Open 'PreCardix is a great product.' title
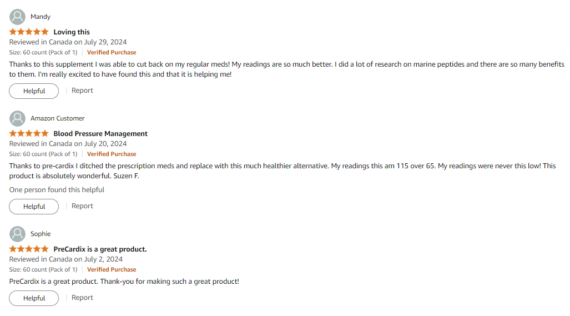The image size is (570, 316). (100, 249)
